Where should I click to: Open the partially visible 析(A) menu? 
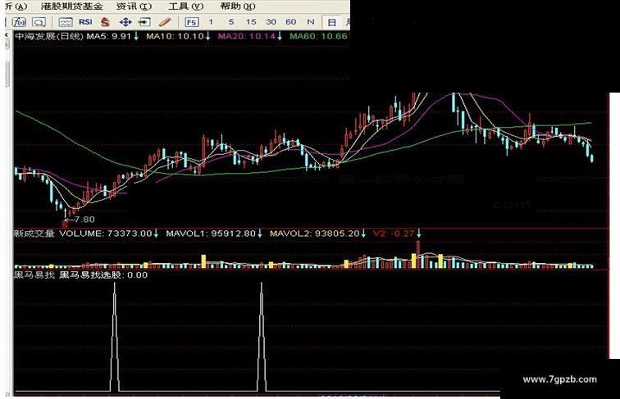(x=16, y=7)
